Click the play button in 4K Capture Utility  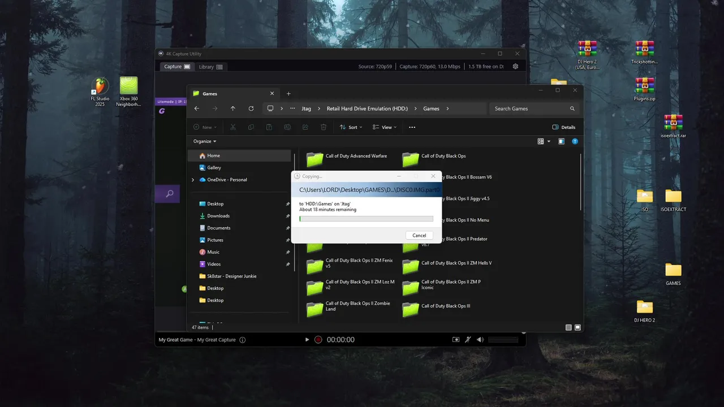pos(307,340)
